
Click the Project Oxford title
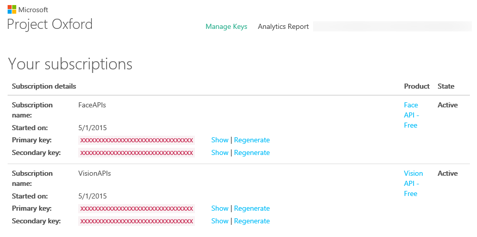click(x=50, y=24)
